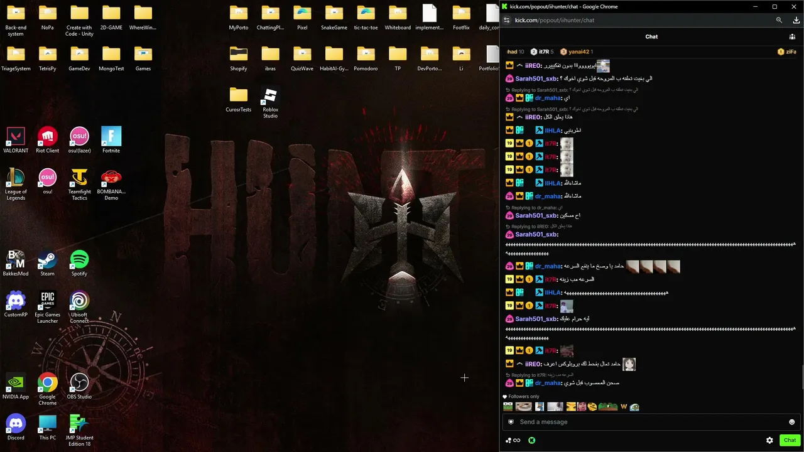This screenshot has height=452, width=804.
Task: Open the chat users list icon
Action: (792, 36)
